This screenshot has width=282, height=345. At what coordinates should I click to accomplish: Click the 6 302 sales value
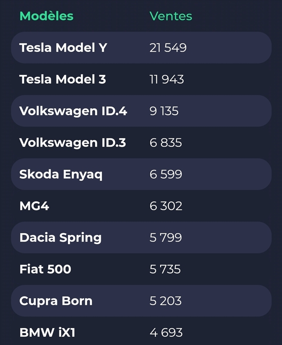166,206
